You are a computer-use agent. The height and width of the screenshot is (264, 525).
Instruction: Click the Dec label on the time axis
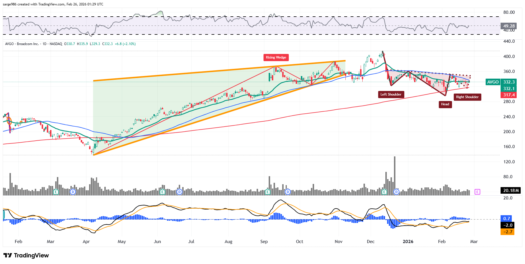point(371,242)
